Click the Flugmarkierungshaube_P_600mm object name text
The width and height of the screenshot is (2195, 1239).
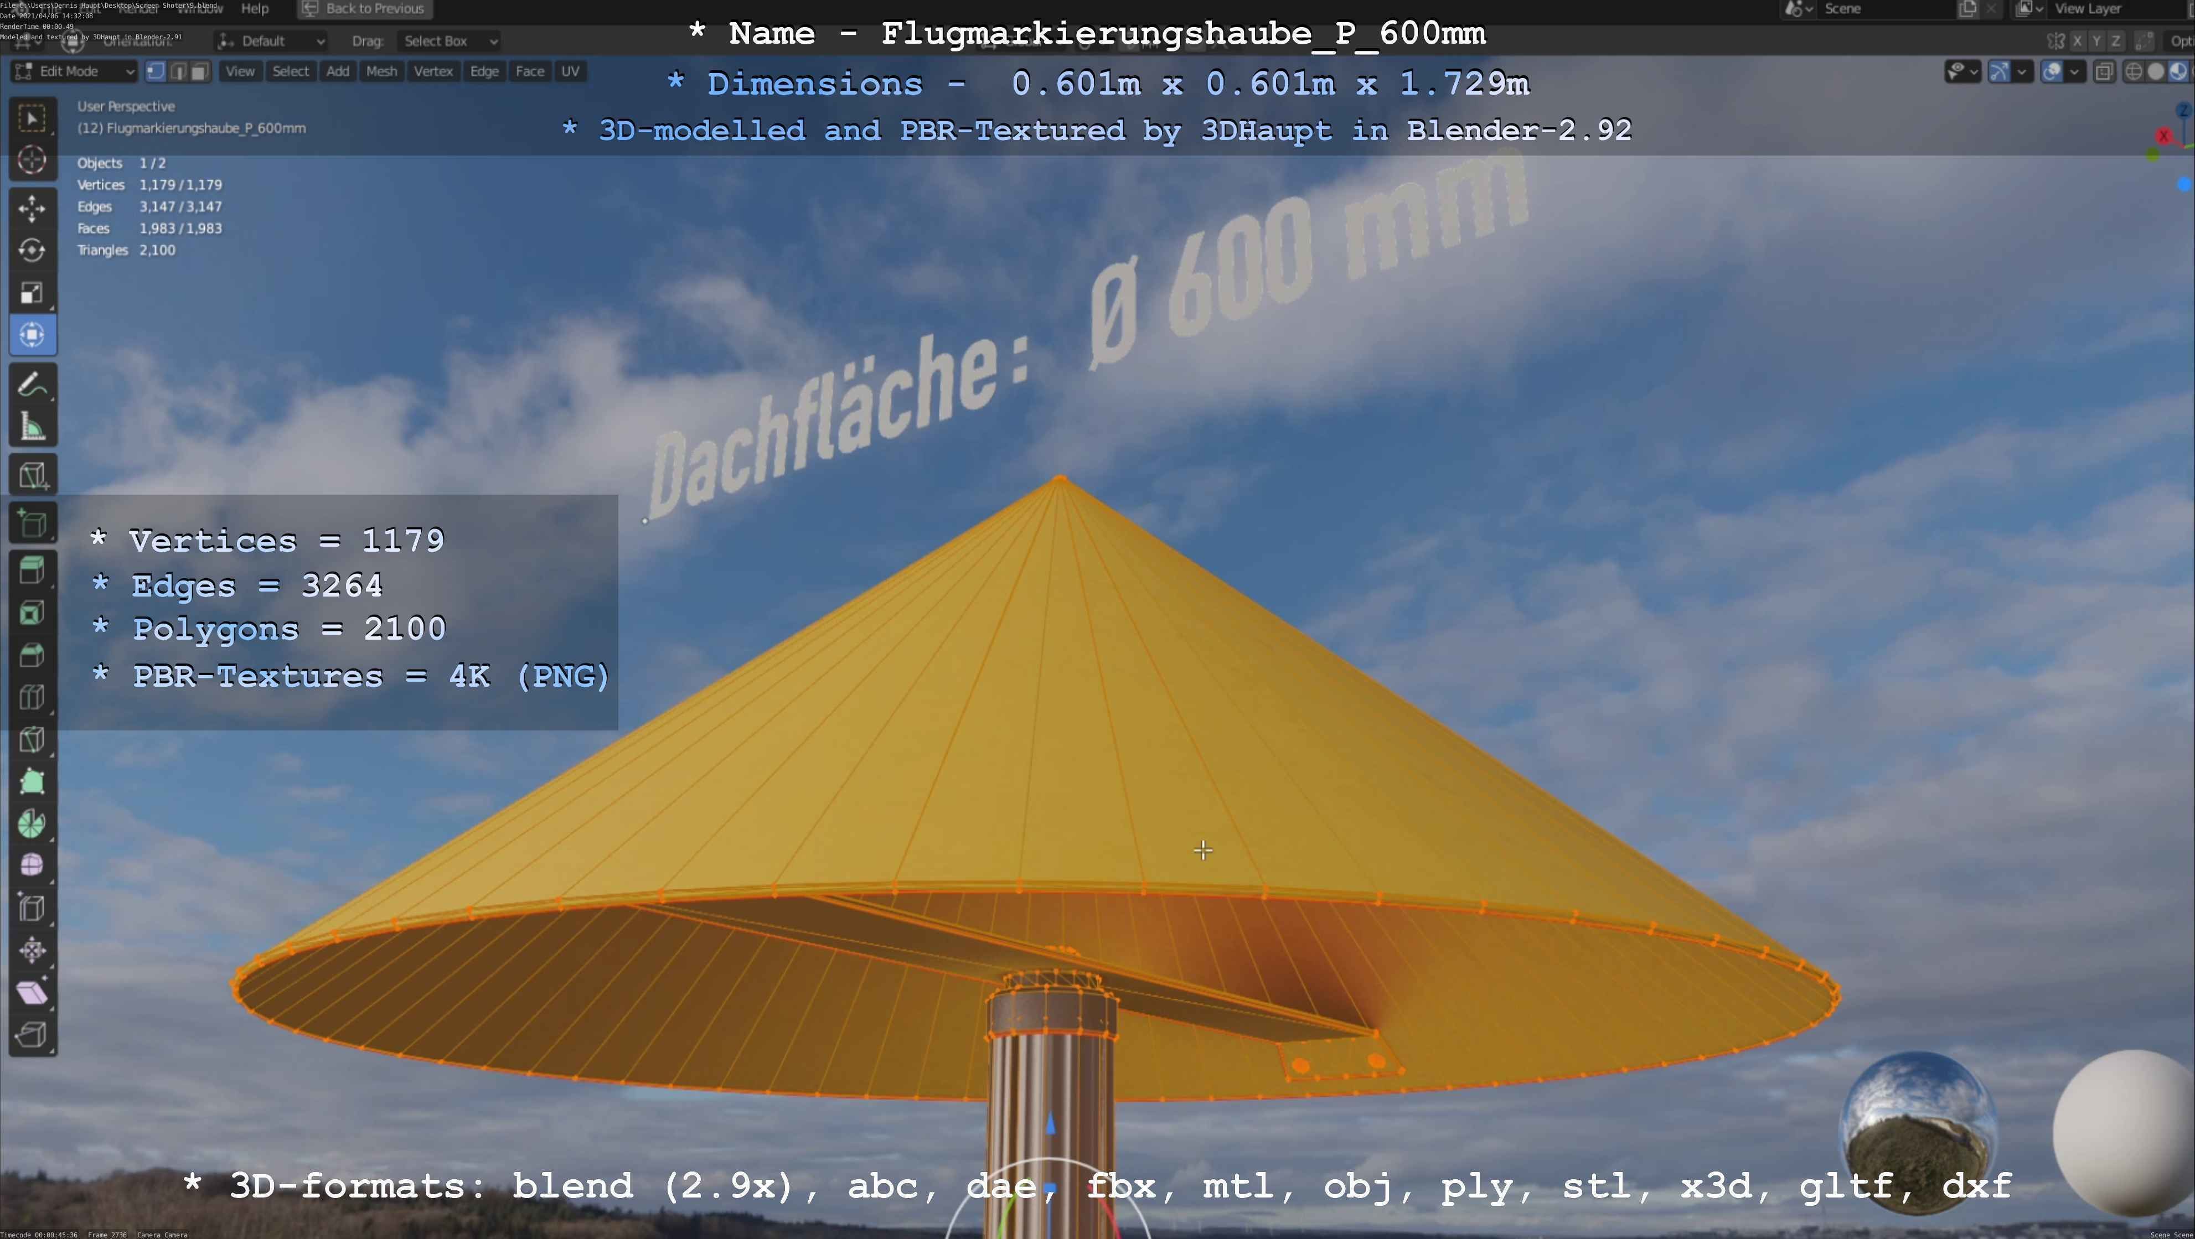point(205,128)
